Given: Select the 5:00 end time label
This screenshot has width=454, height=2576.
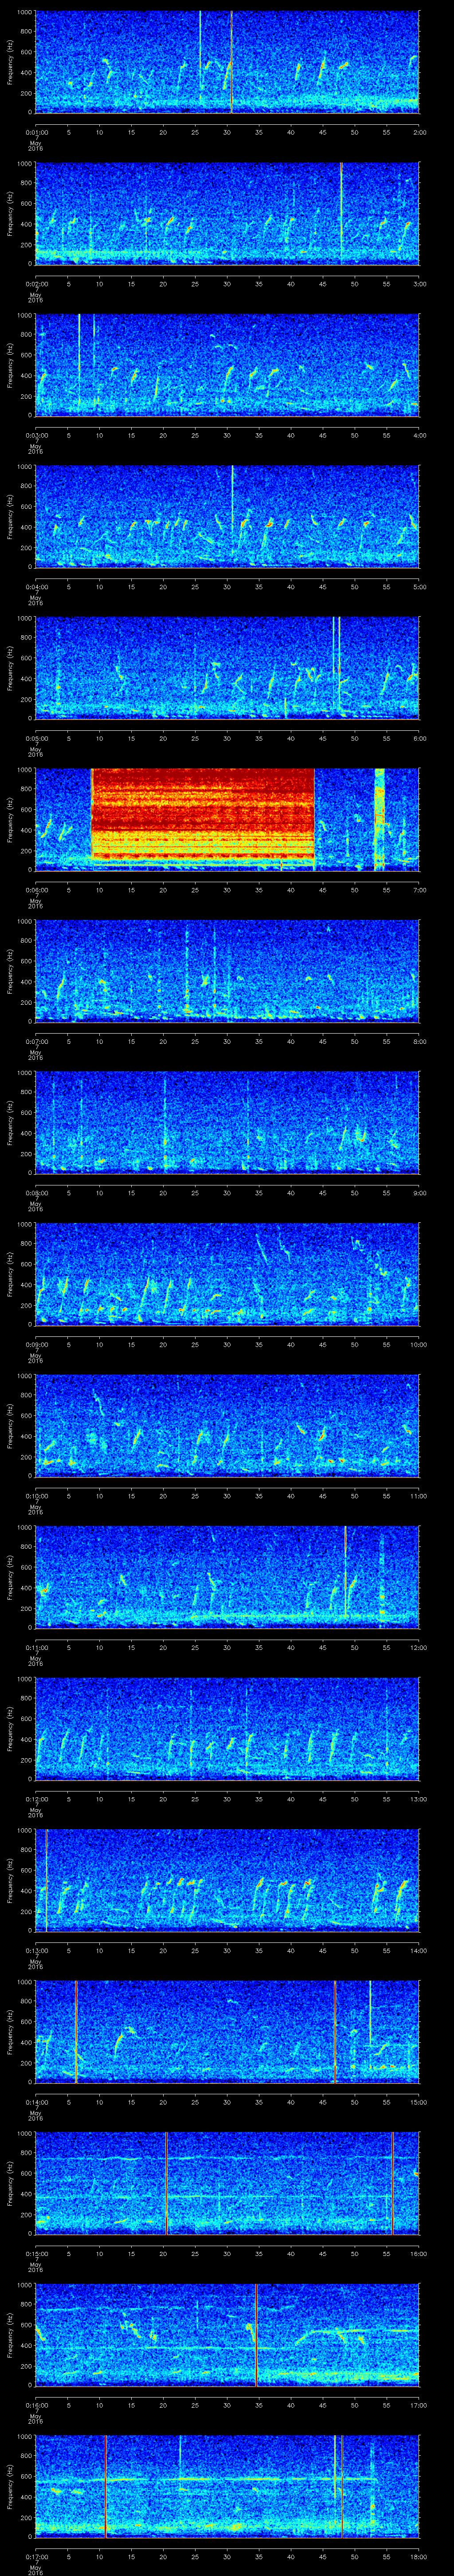Looking at the screenshot, I should coord(419,586).
